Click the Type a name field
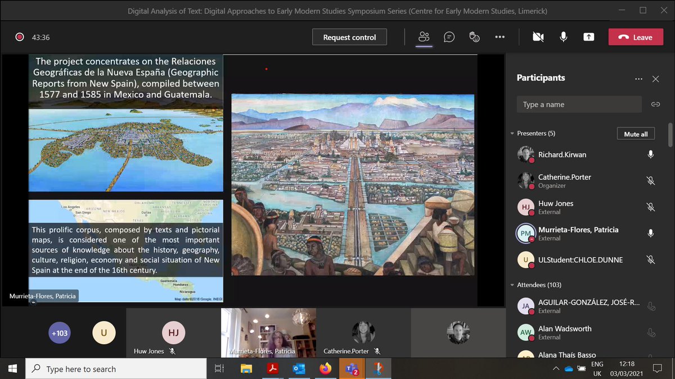This screenshot has width=675, height=379. tap(579, 104)
